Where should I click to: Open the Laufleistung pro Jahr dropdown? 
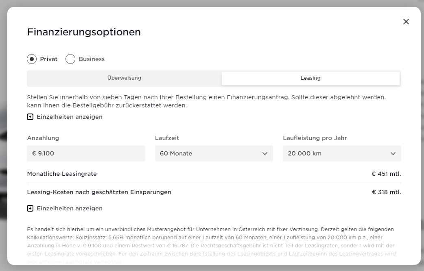pos(342,153)
